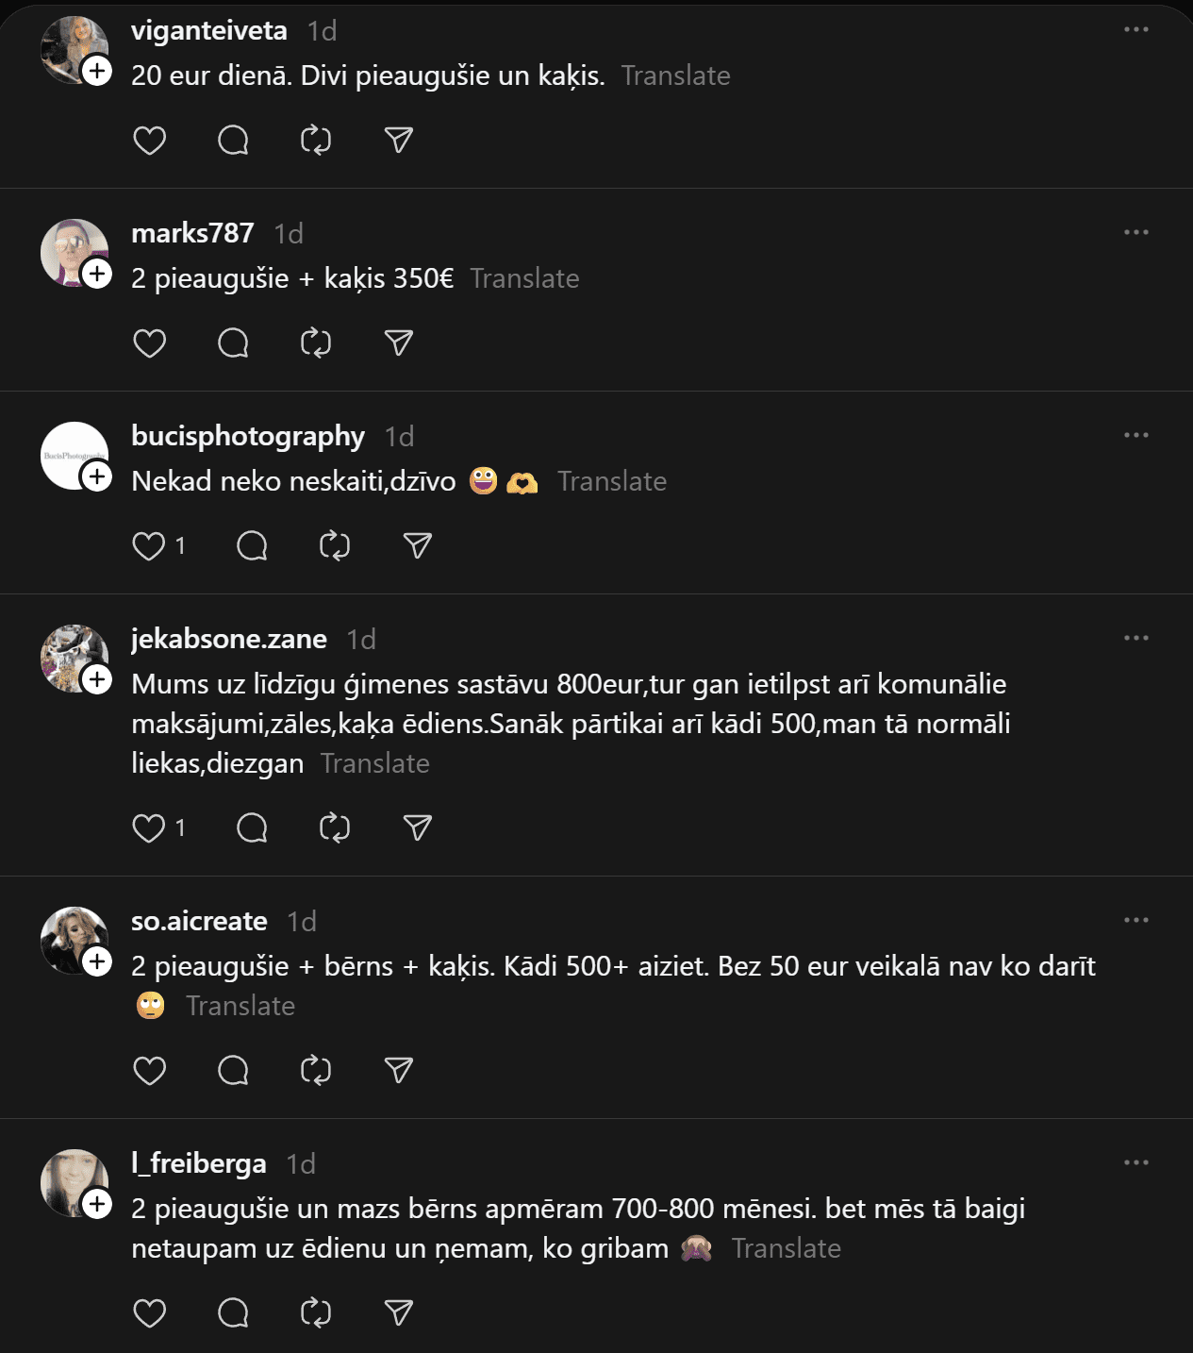This screenshot has height=1353, width=1193.
Task: Like the bucisphotography comment with 1 like
Action: [149, 546]
